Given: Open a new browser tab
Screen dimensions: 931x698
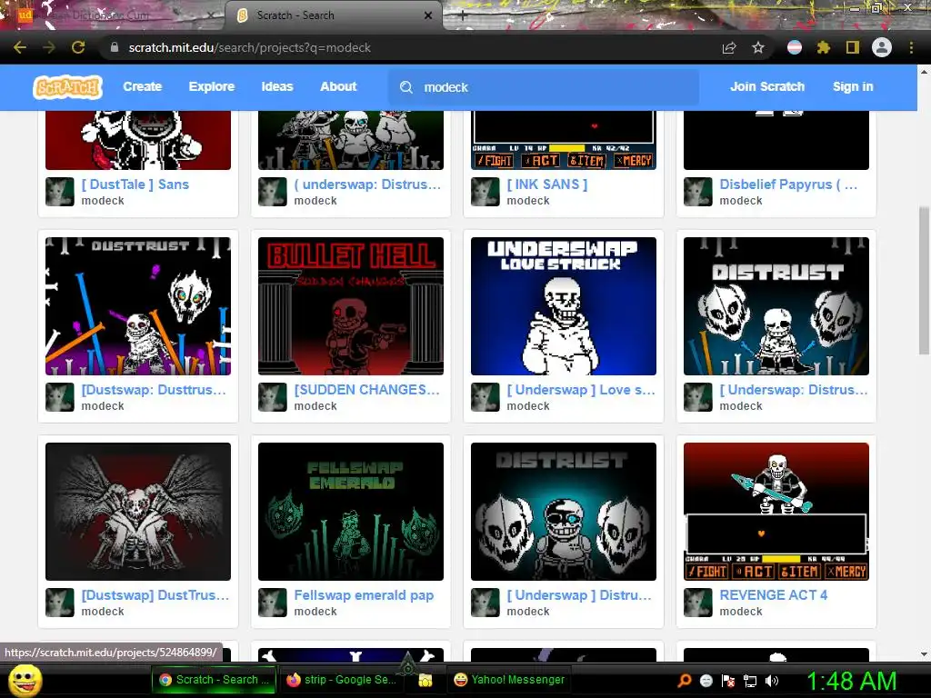Looking at the screenshot, I should coord(463,15).
